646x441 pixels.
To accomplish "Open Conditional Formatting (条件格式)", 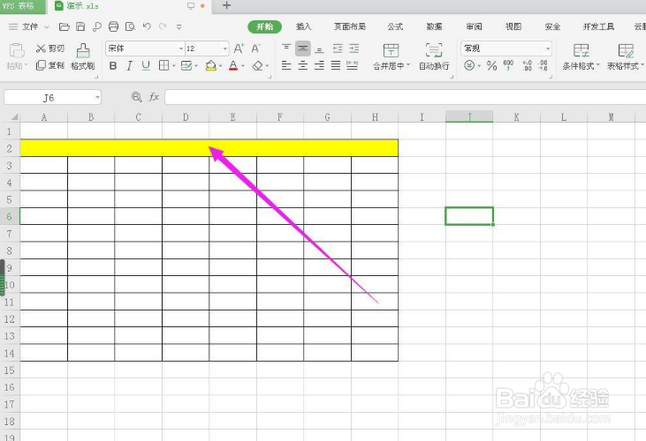I will click(581, 57).
